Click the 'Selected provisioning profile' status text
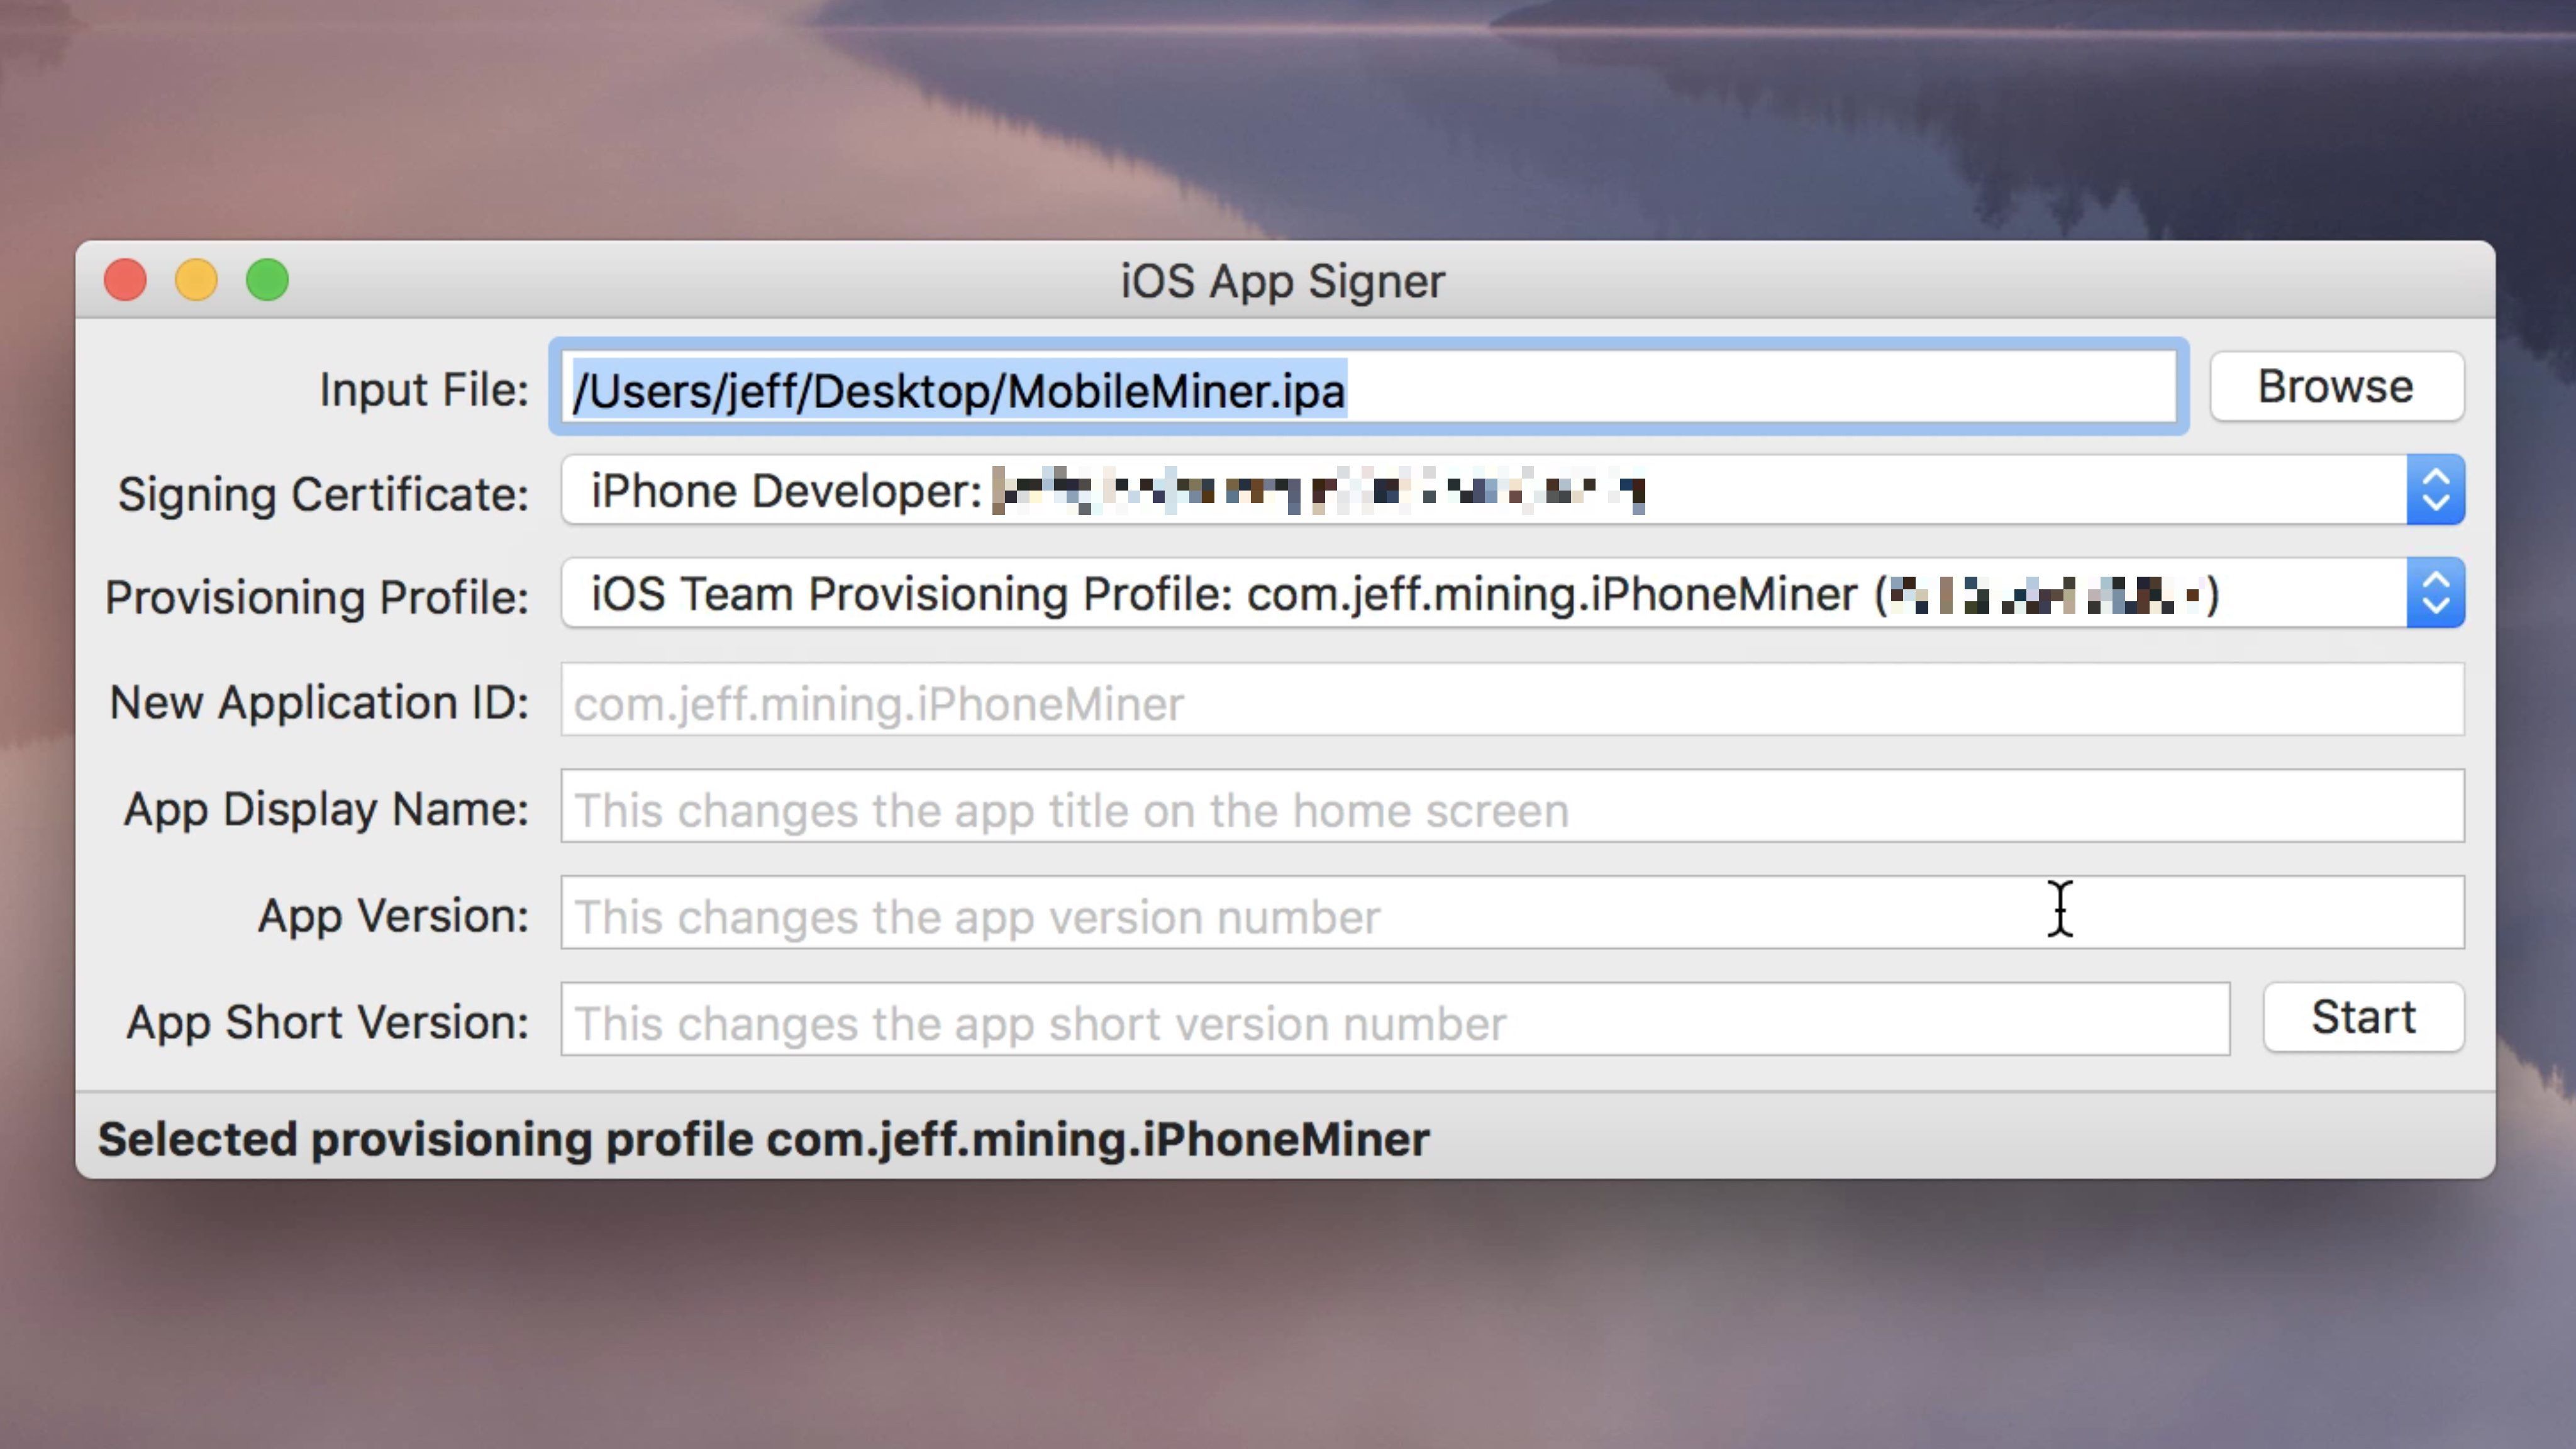This screenshot has width=2576, height=1449. click(x=763, y=1139)
